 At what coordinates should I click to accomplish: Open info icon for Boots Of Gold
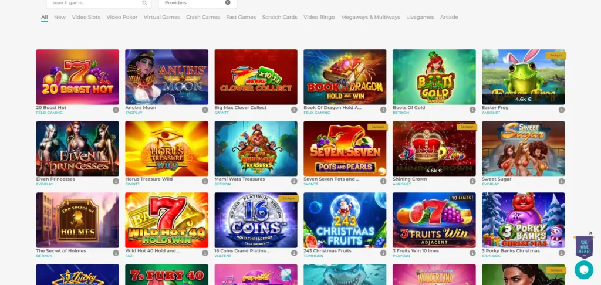(472, 110)
